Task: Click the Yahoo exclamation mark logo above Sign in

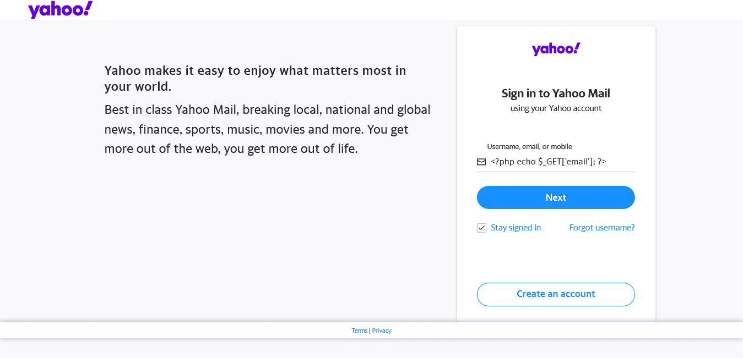Action: [555, 48]
